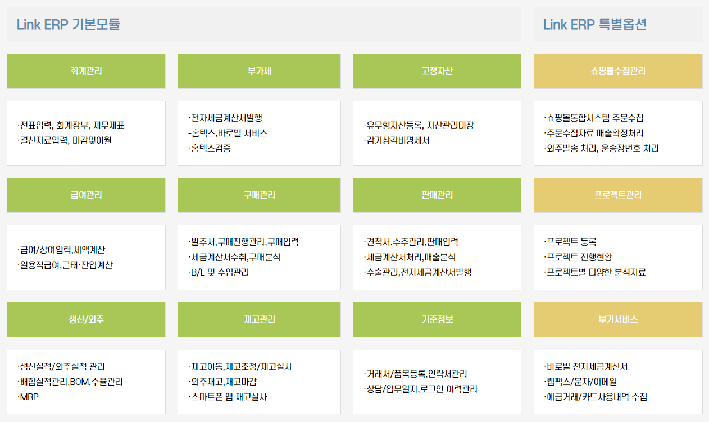709x422 pixels.
Task: Click the 부가세 module header
Action: click(259, 71)
